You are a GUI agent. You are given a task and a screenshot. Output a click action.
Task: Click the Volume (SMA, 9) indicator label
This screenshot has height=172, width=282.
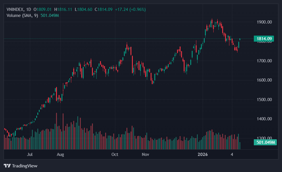(x=22, y=15)
